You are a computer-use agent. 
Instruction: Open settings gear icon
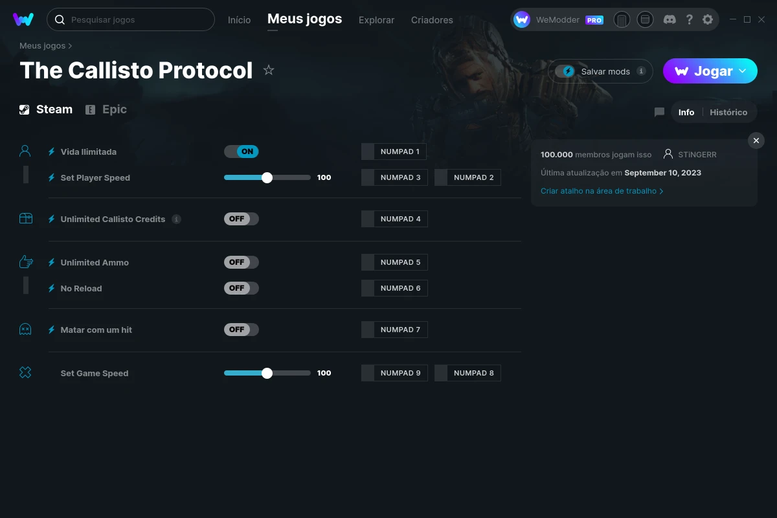(708, 20)
